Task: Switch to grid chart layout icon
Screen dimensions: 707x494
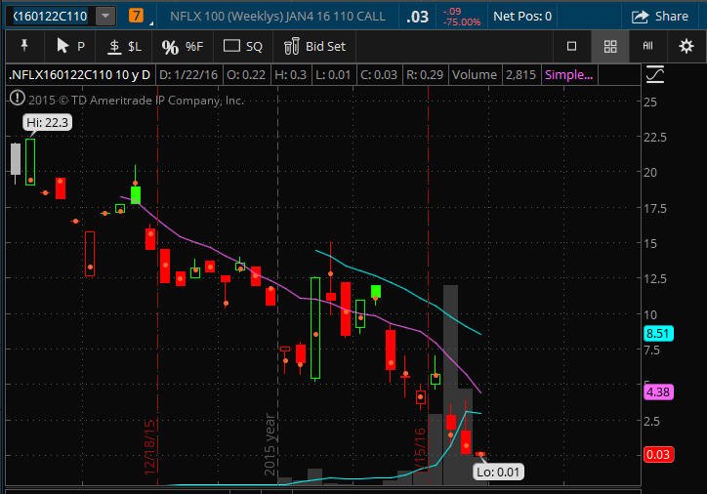Action: pos(610,46)
